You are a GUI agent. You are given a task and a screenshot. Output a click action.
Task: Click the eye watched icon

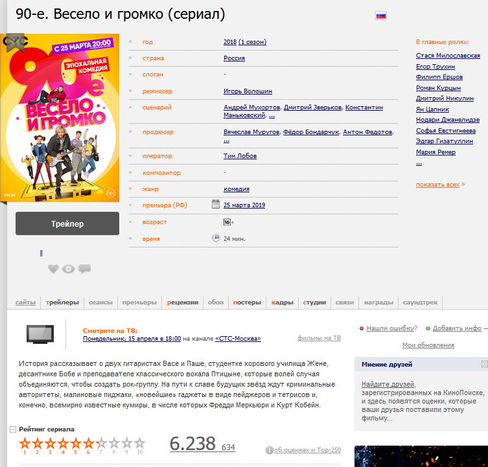point(69,269)
